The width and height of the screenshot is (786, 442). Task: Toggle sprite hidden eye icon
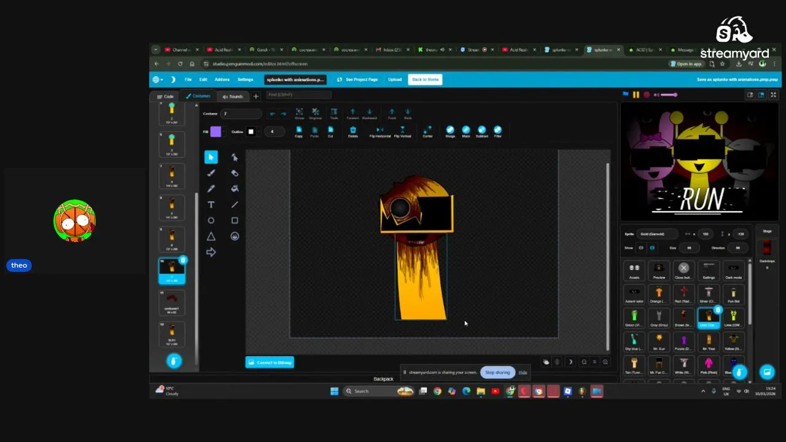click(x=652, y=248)
